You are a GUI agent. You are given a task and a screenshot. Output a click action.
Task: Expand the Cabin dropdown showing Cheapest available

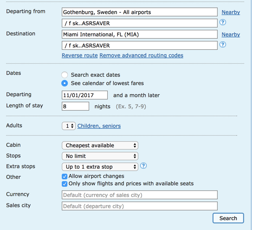pyautogui.click(x=100, y=145)
